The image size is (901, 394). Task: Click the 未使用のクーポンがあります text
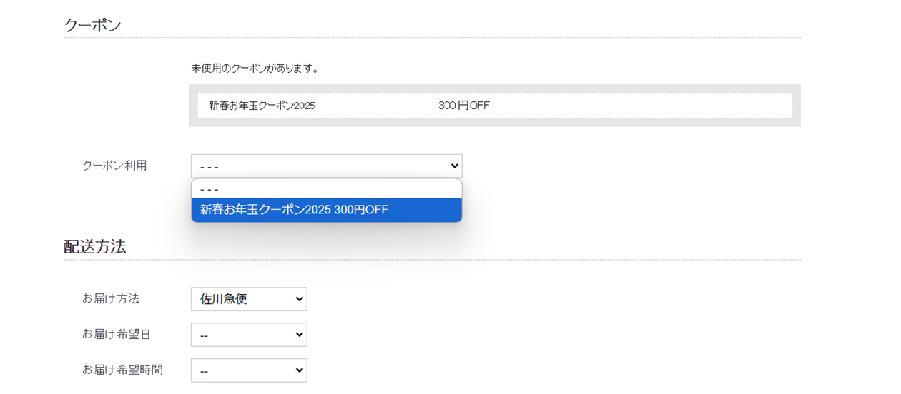tap(255, 69)
